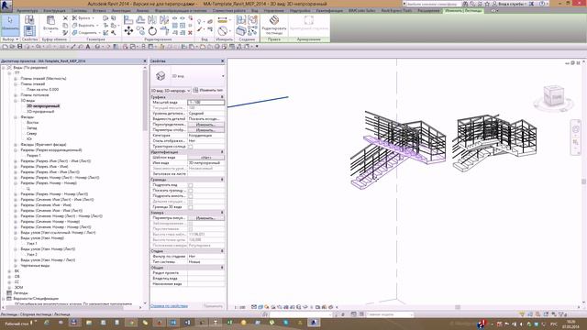Toggle Показать границу checkbox

coord(190,191)
